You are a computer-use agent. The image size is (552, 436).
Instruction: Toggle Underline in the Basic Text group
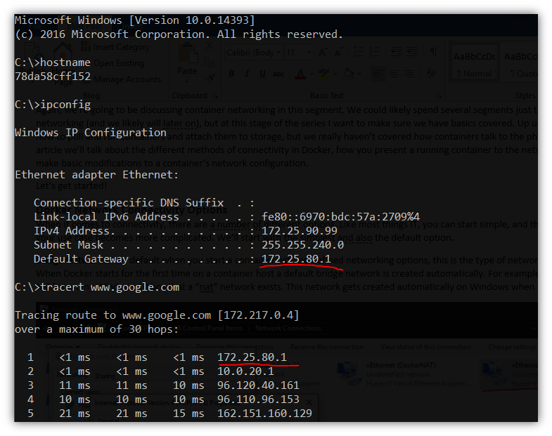click(262, 74)
